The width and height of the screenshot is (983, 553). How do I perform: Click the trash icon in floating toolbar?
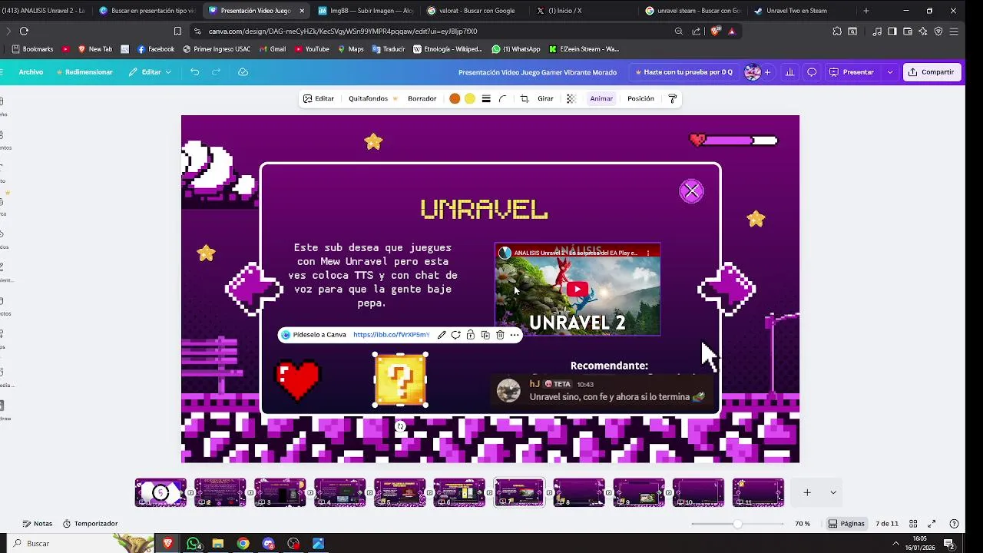click(x=500, y=335)
